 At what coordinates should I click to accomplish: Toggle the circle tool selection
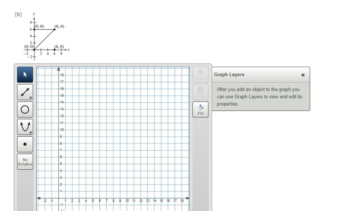(x=25, y=109)
